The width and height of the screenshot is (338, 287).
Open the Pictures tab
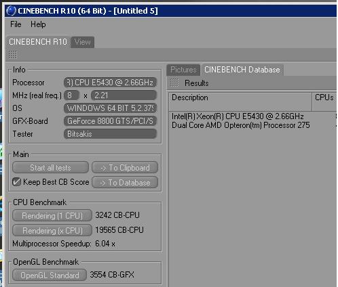coord(183,70)
